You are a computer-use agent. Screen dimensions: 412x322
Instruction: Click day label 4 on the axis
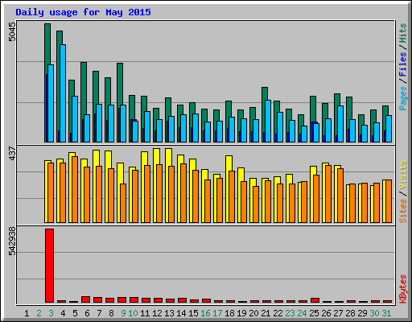click(63, 313)
